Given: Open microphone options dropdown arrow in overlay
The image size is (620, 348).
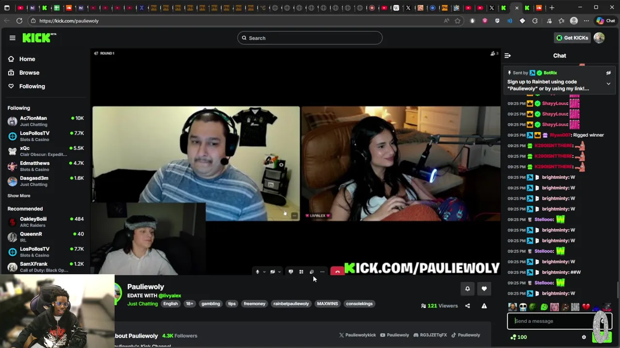Looking at the screenshot, I should coord(264,272).
